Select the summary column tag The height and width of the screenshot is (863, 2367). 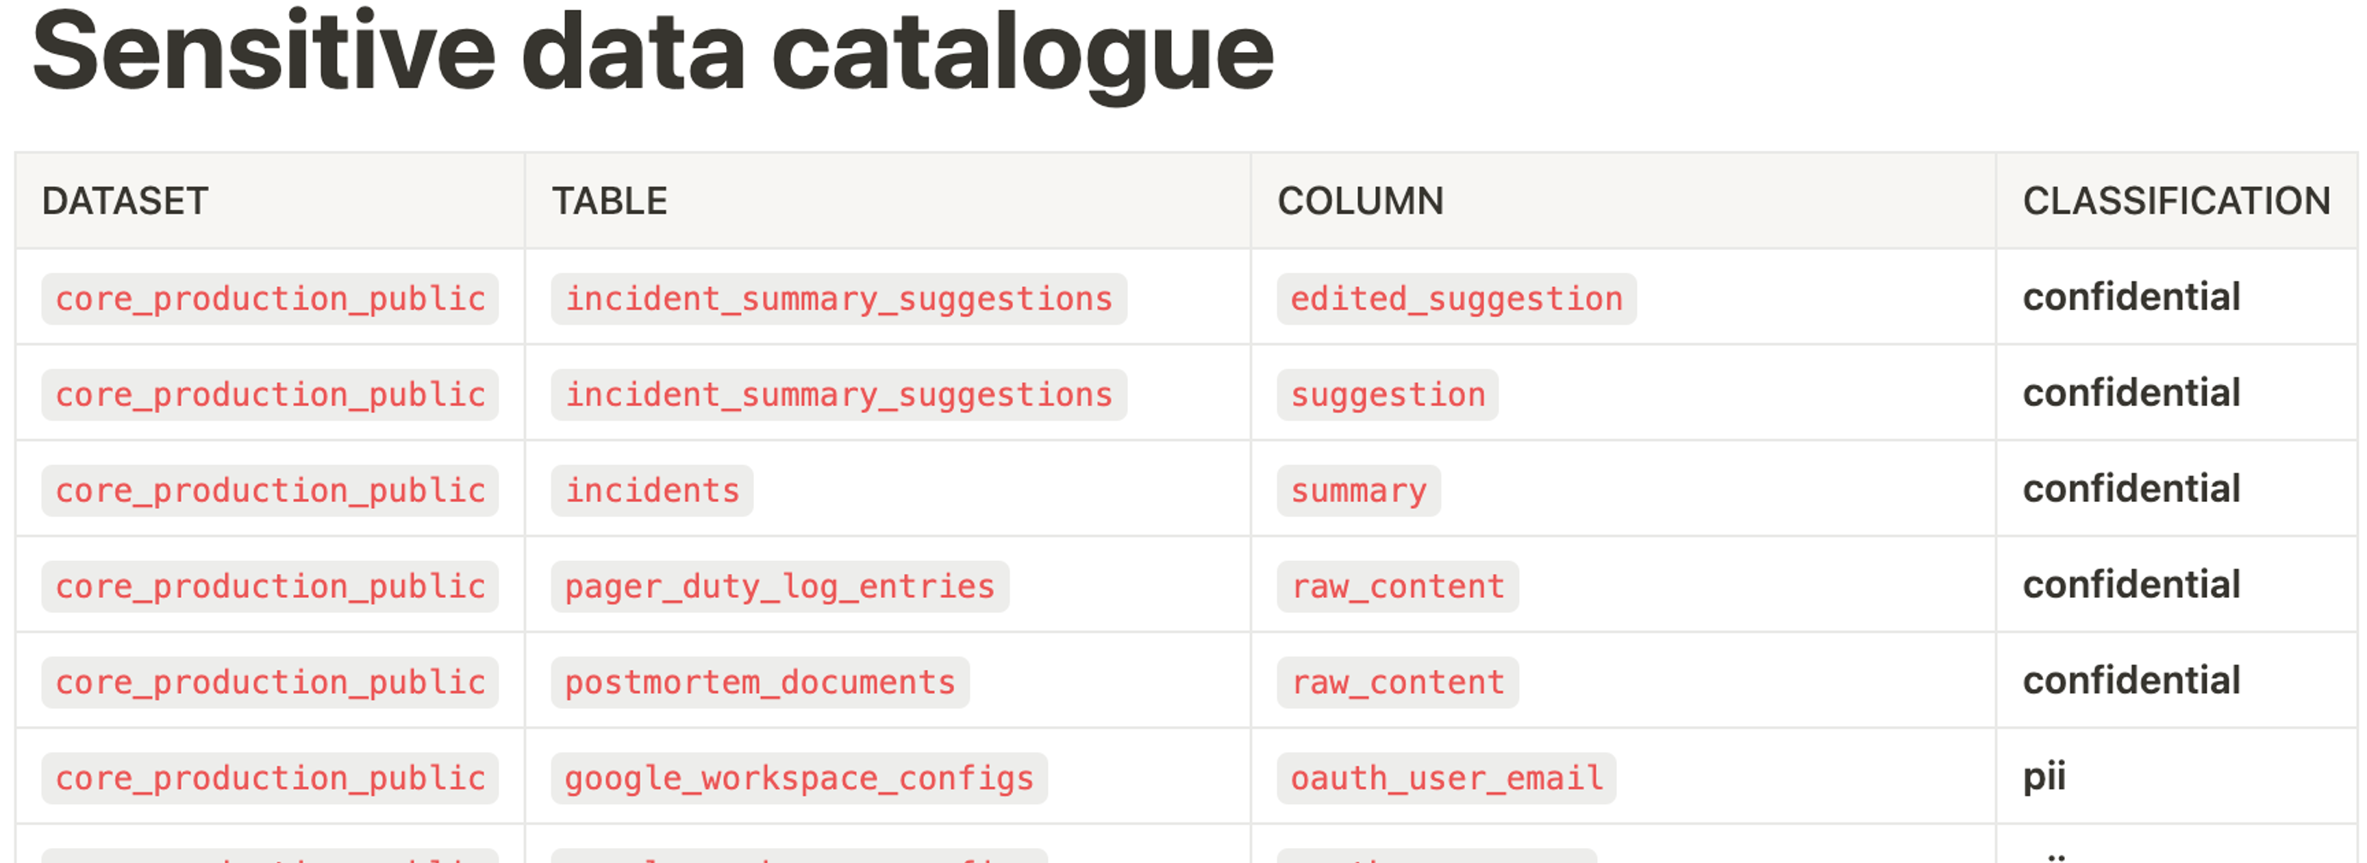click(x=1358, y=491)
